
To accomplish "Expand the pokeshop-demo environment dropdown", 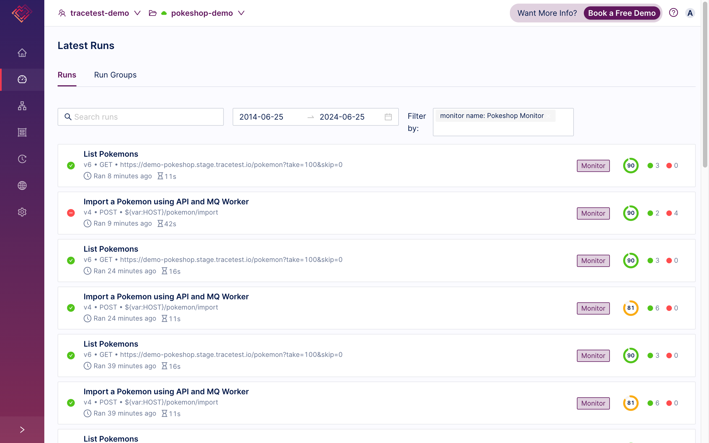I will 241,13.
